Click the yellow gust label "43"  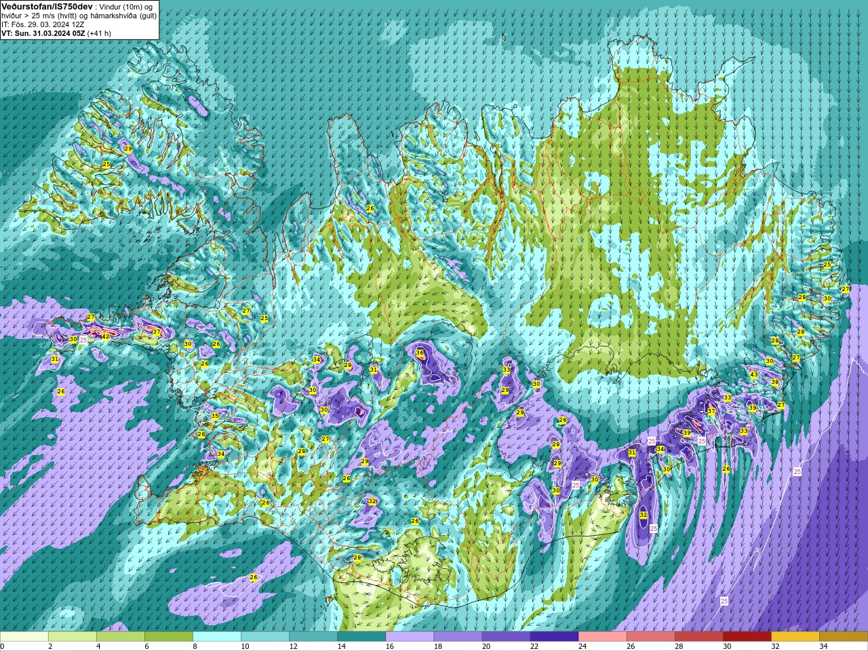(753, 374)
